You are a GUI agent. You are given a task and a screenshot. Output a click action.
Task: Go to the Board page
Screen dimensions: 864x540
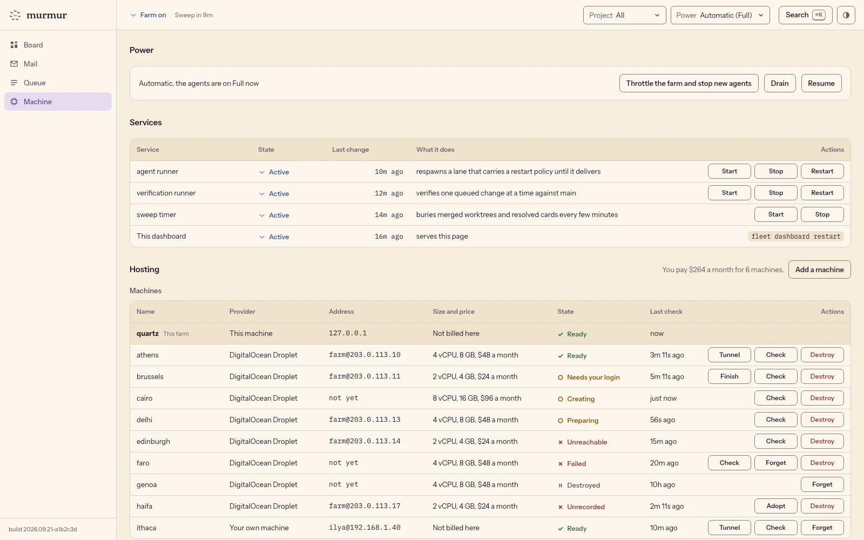pos(58,45)
